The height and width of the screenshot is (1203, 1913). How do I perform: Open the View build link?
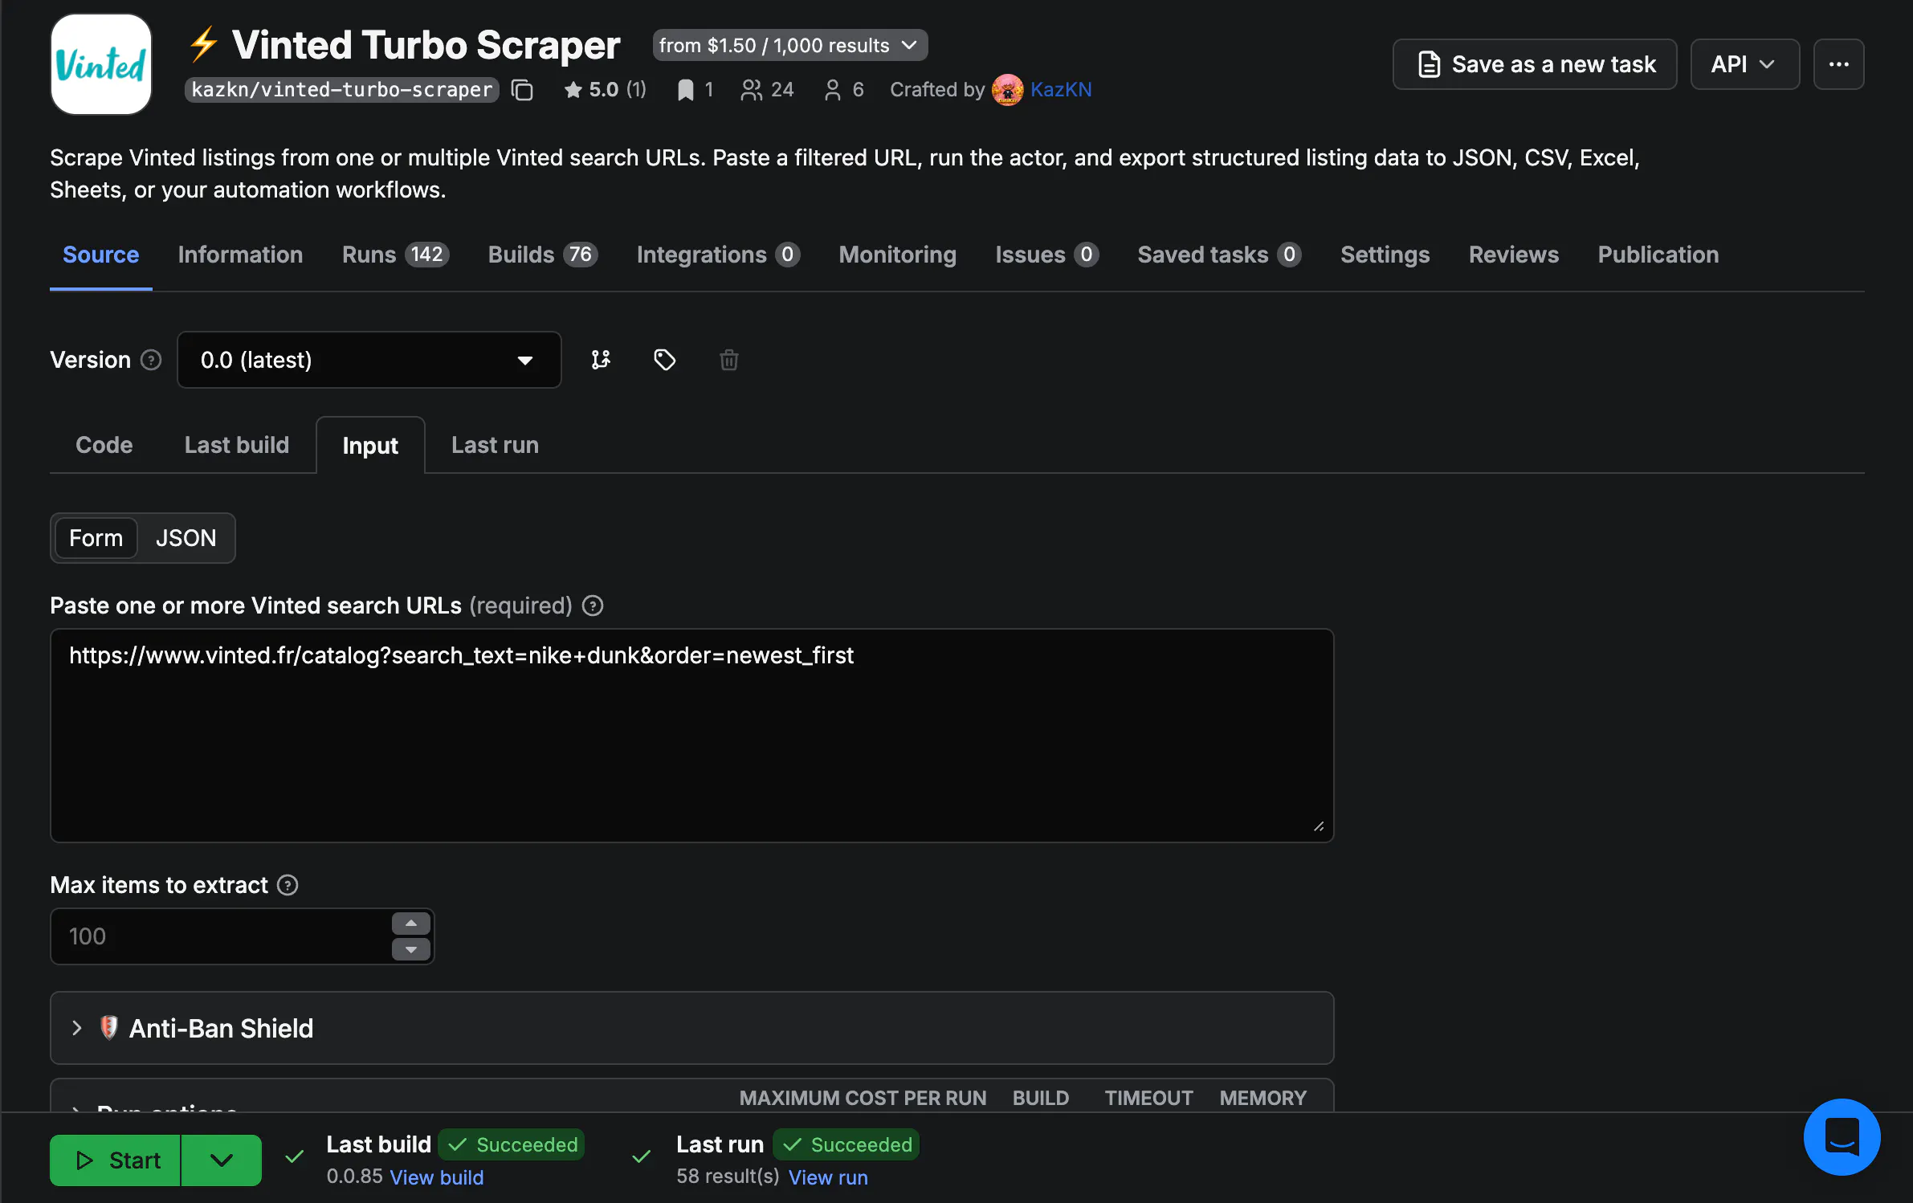(437, 1177)
